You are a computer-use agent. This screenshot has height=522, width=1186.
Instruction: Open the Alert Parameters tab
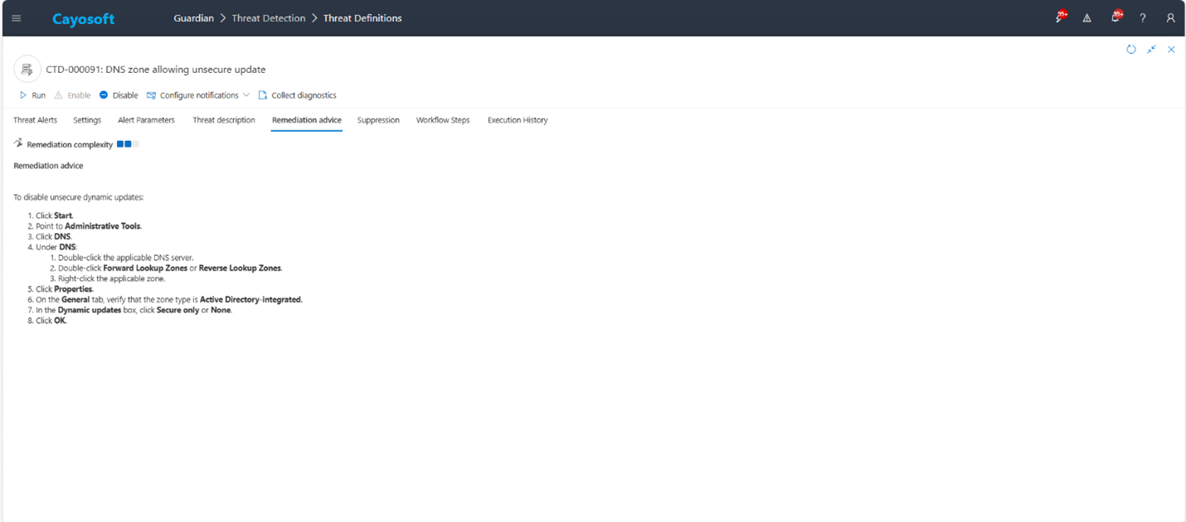pos(146,120)
